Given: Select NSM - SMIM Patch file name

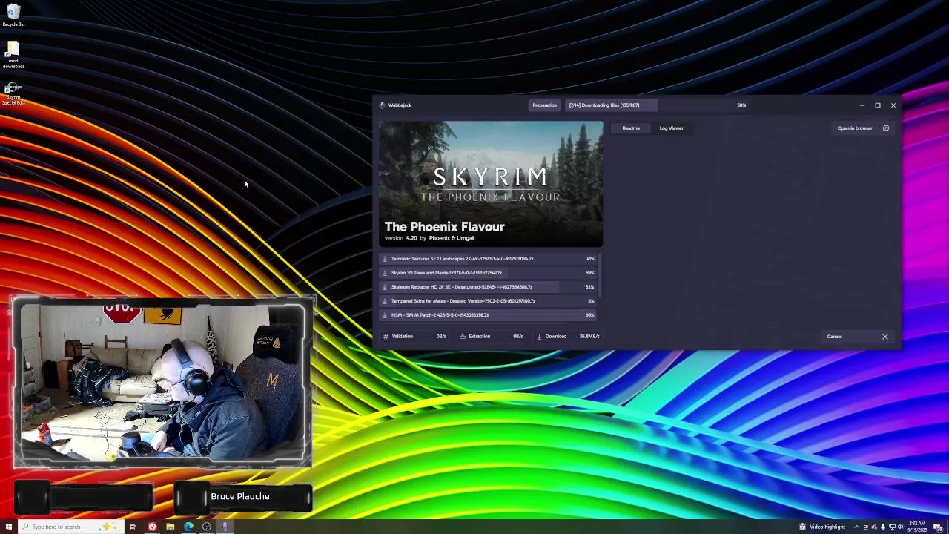Looking at the screenshot, I should pyautogui.click(x=440, y=315).
